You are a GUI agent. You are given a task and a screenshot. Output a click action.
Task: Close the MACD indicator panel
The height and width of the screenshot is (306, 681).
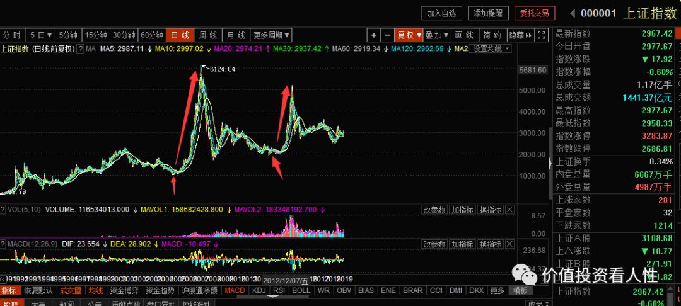509,244
